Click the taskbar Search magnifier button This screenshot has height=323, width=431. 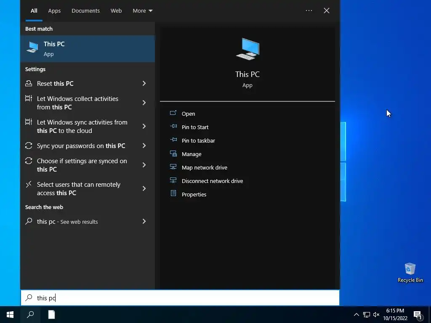[x=30, y=315]
